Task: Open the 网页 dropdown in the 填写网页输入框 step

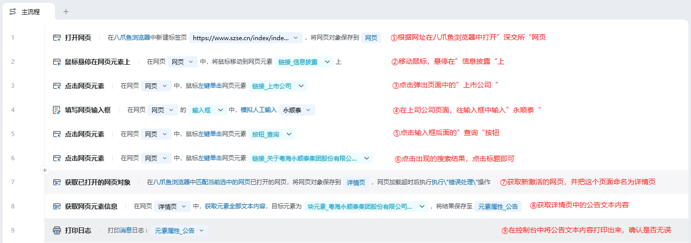Action: tap(163, 110)
